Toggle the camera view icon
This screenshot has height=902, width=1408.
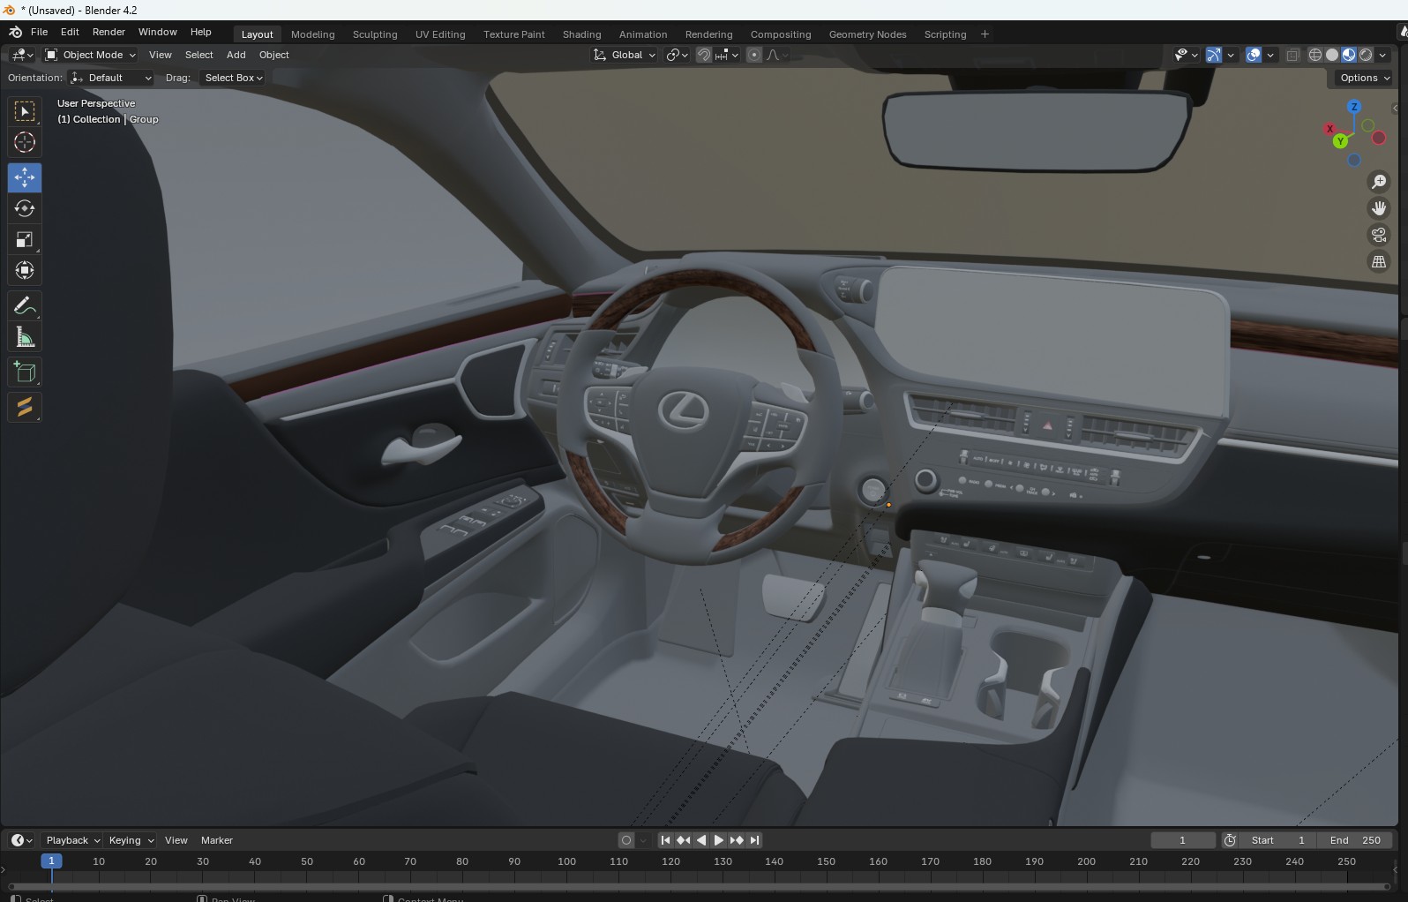pos(1379,235)
